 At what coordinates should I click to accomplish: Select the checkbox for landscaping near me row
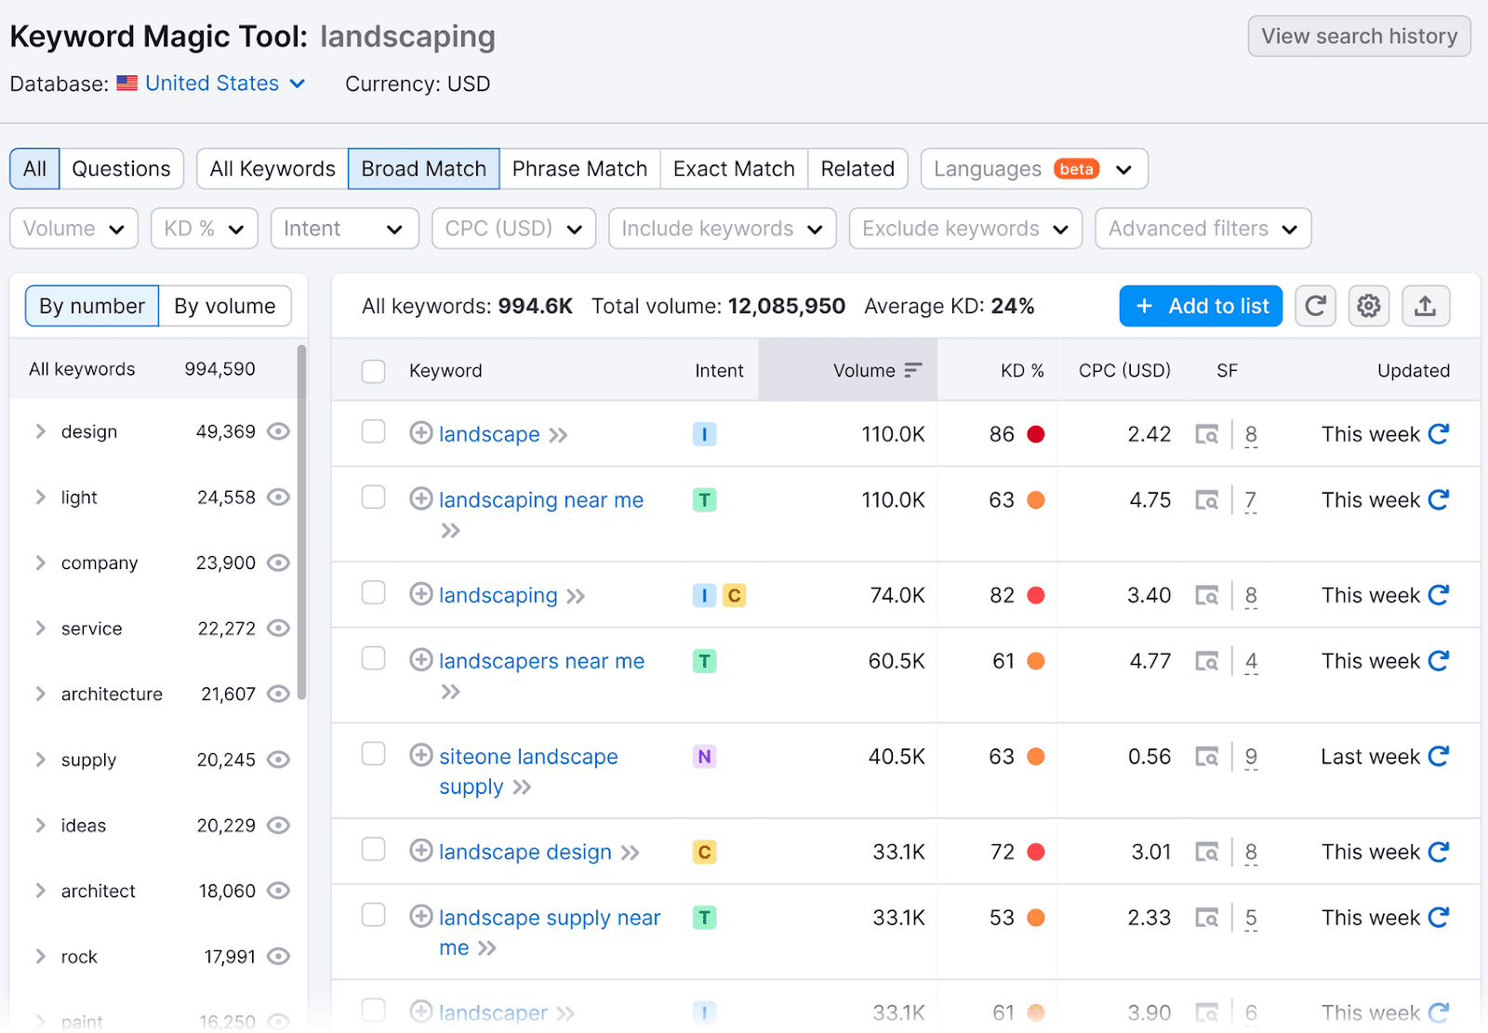(x=373, y=497)
